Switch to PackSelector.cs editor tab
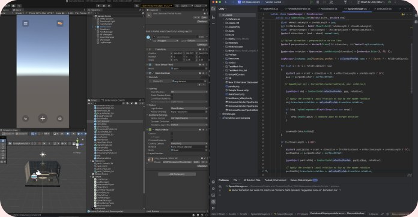Screen dimensions: 418x217 pos(329,9)
